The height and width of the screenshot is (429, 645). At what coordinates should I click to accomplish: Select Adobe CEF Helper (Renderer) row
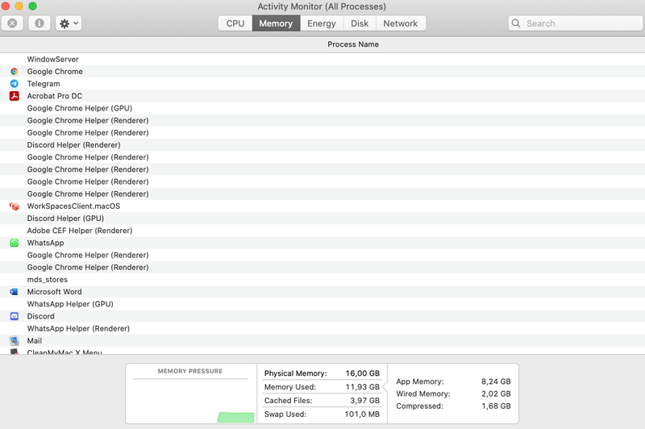click(322, 231)
